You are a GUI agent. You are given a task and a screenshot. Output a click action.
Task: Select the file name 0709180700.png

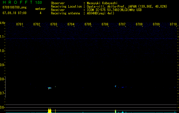coord(15,8)
